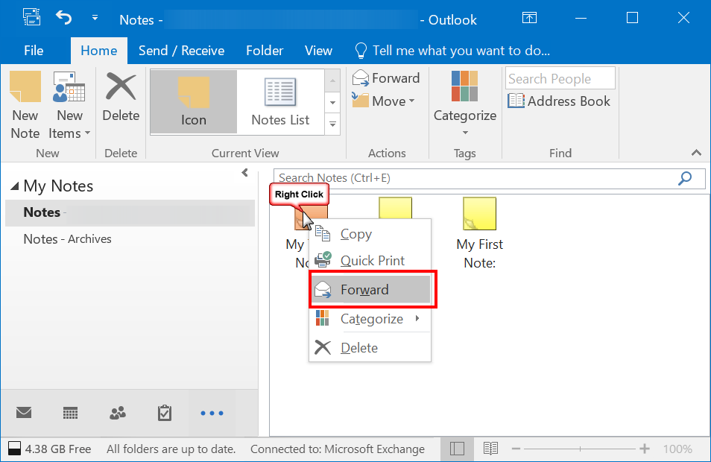The width and height of the screenshot is (711, 462).
Task: Select the Icon view option
Action: [194, 102]
